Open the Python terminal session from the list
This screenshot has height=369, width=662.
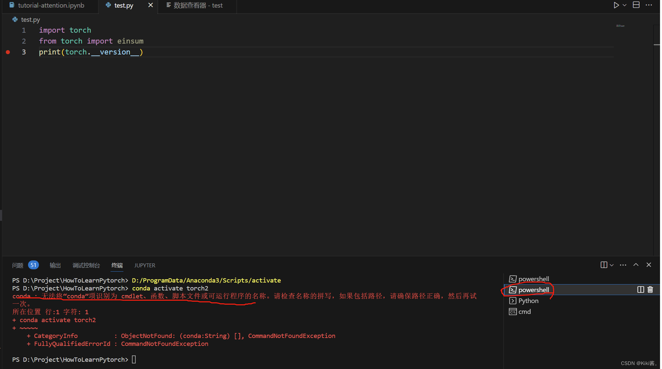coord(527,301)
